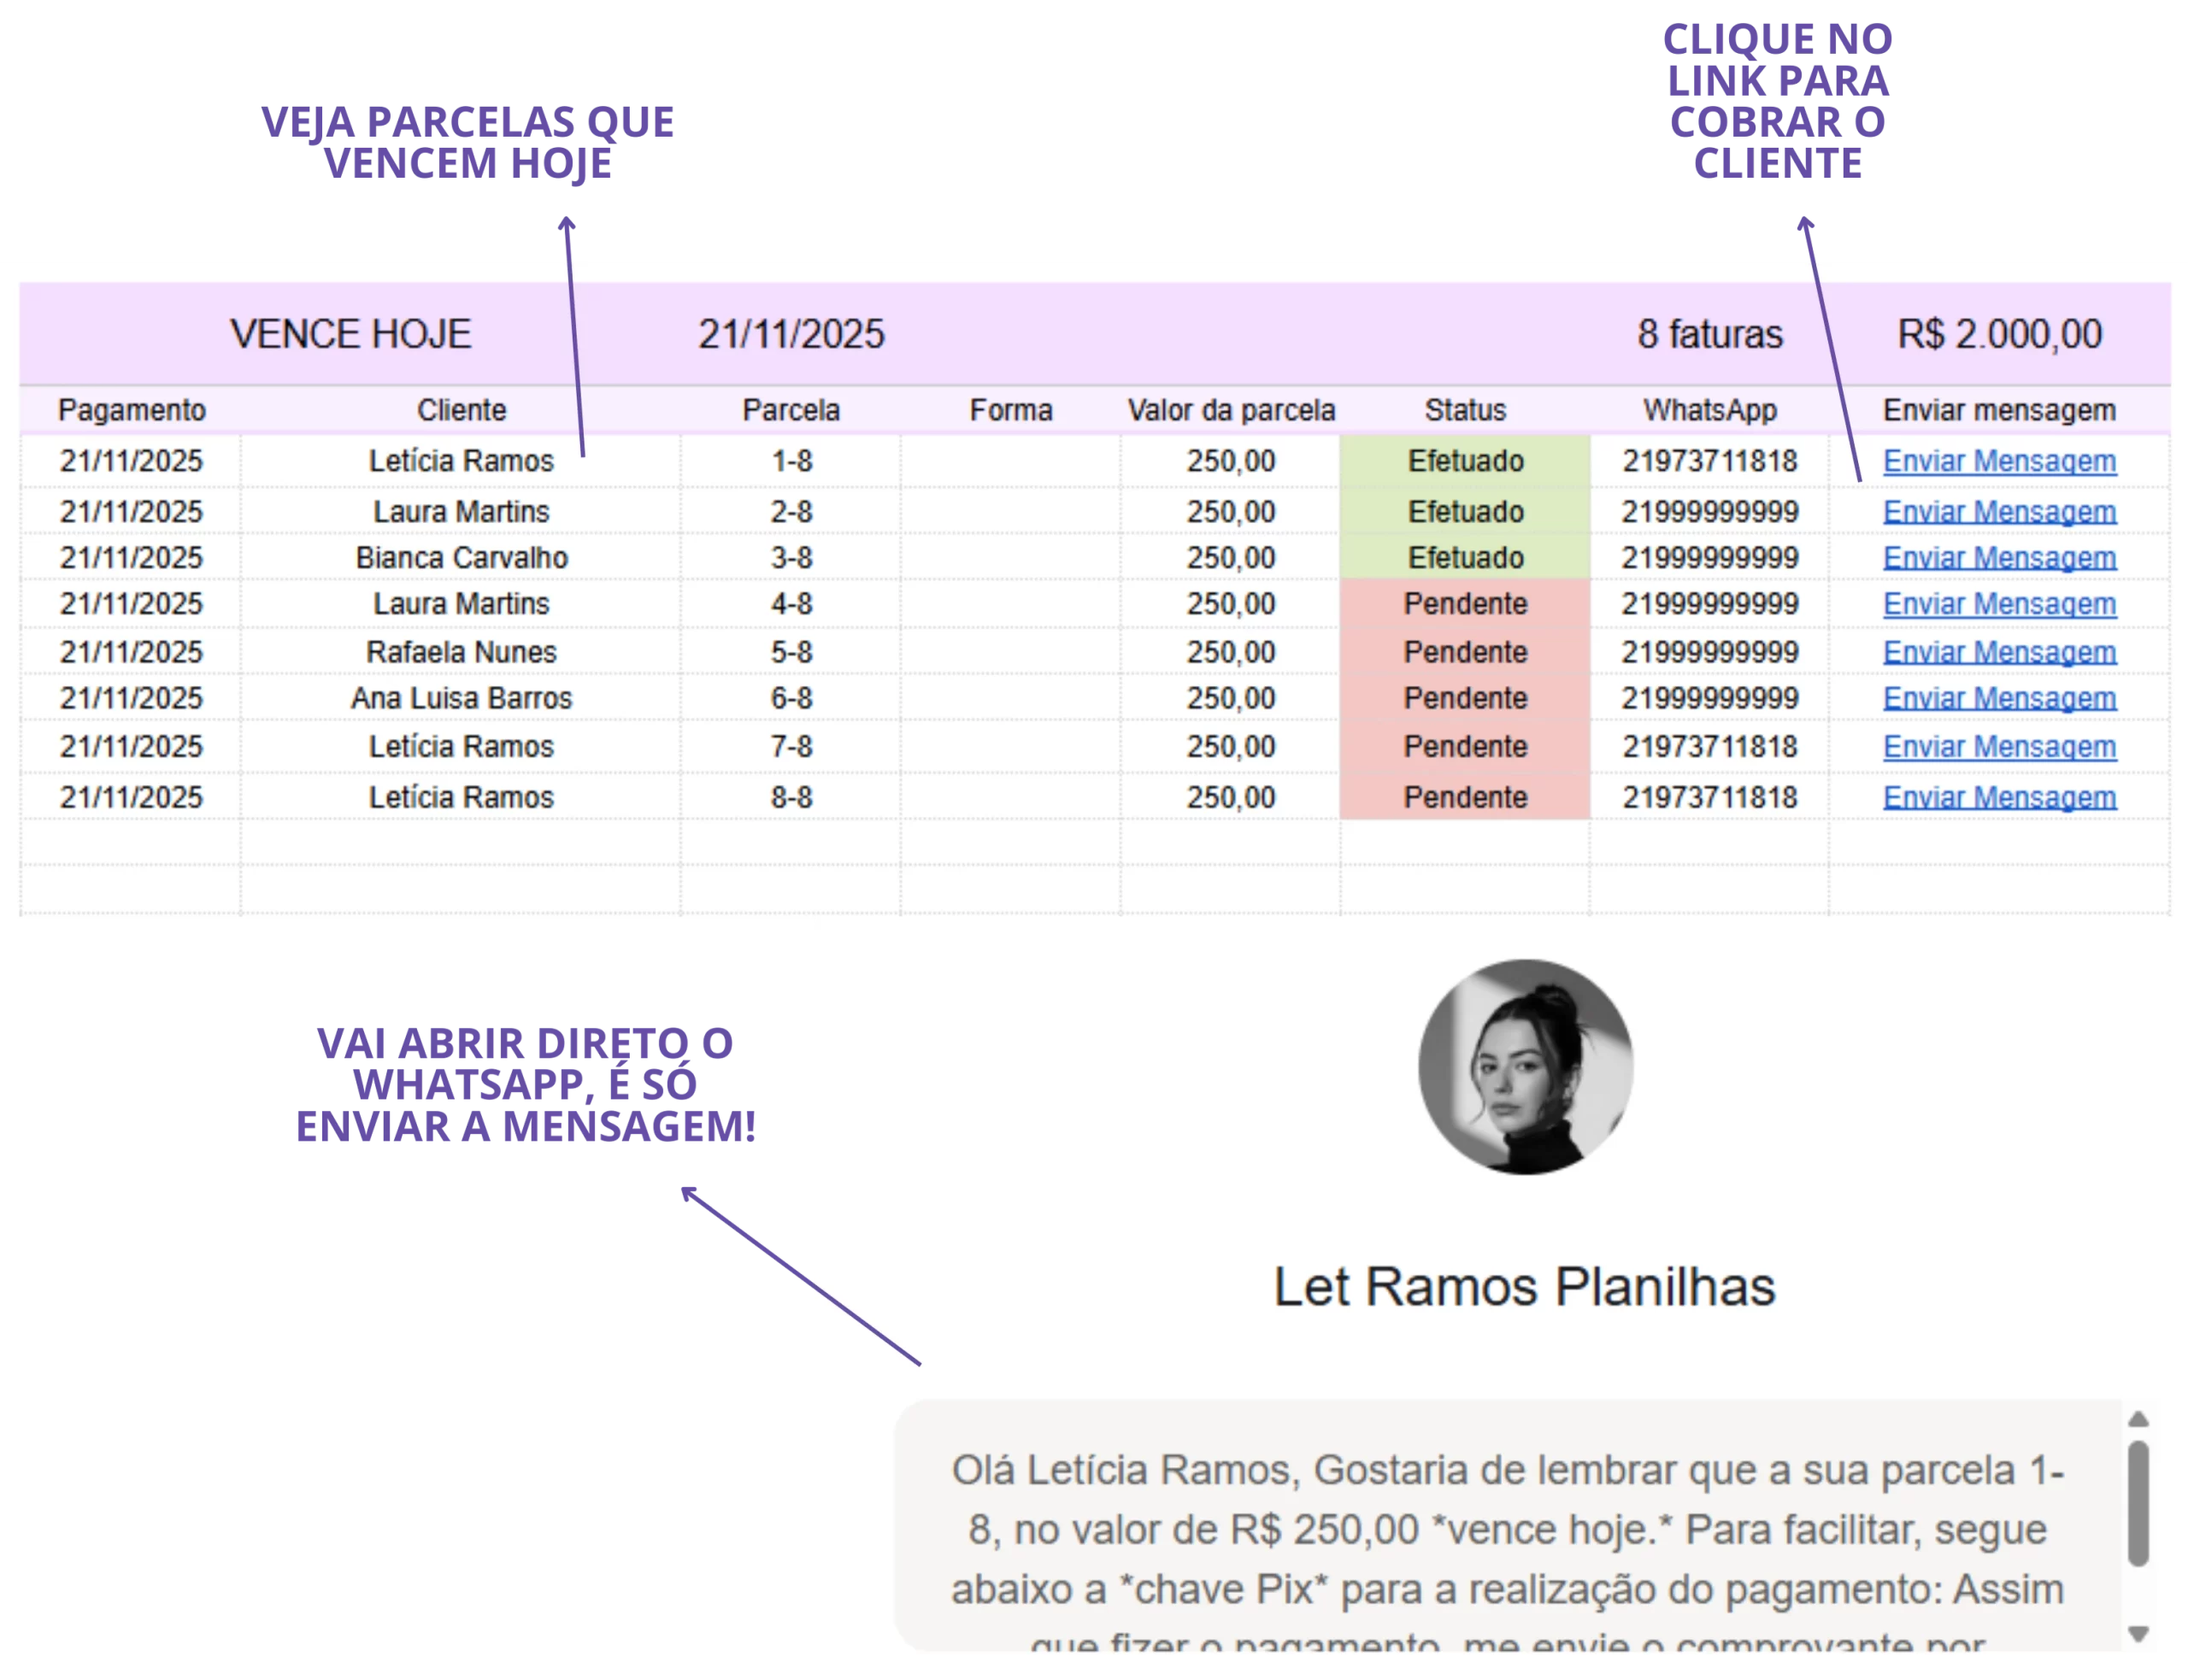The width and height of the screenshot is (2188, 1680).
Task: Select the Efetuado status cell for Bianca Carvalho
Action: 1464,557
